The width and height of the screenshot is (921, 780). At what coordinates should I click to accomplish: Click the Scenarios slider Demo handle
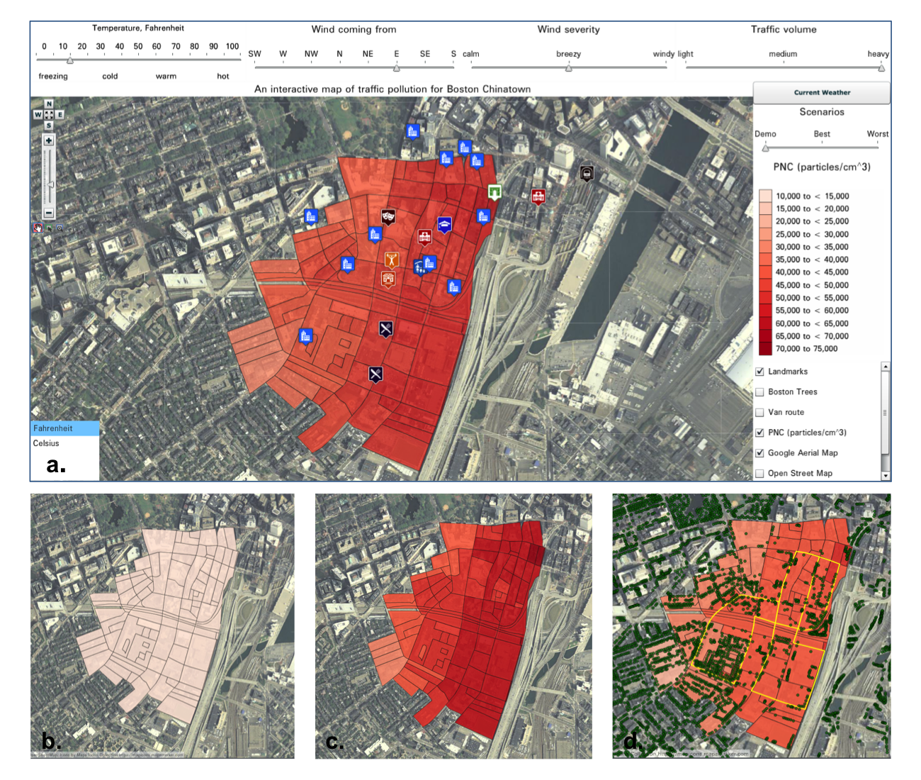(x=765, y=148)
